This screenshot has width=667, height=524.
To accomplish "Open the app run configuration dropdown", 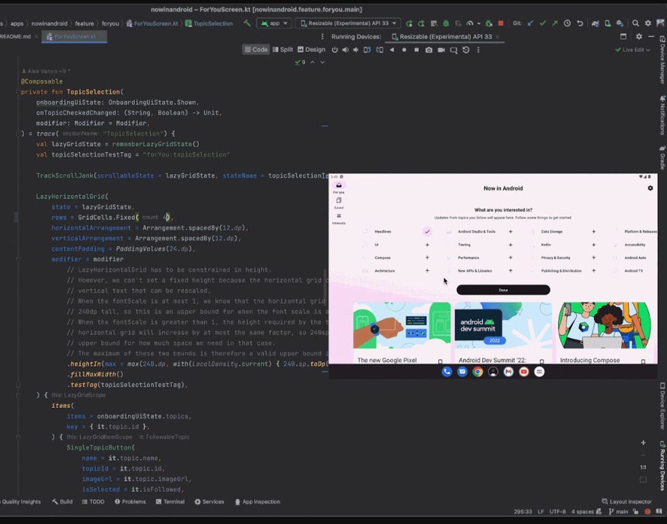I will [x=274, y=24].
